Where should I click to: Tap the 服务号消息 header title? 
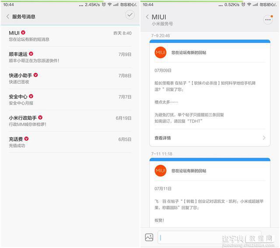24,17
